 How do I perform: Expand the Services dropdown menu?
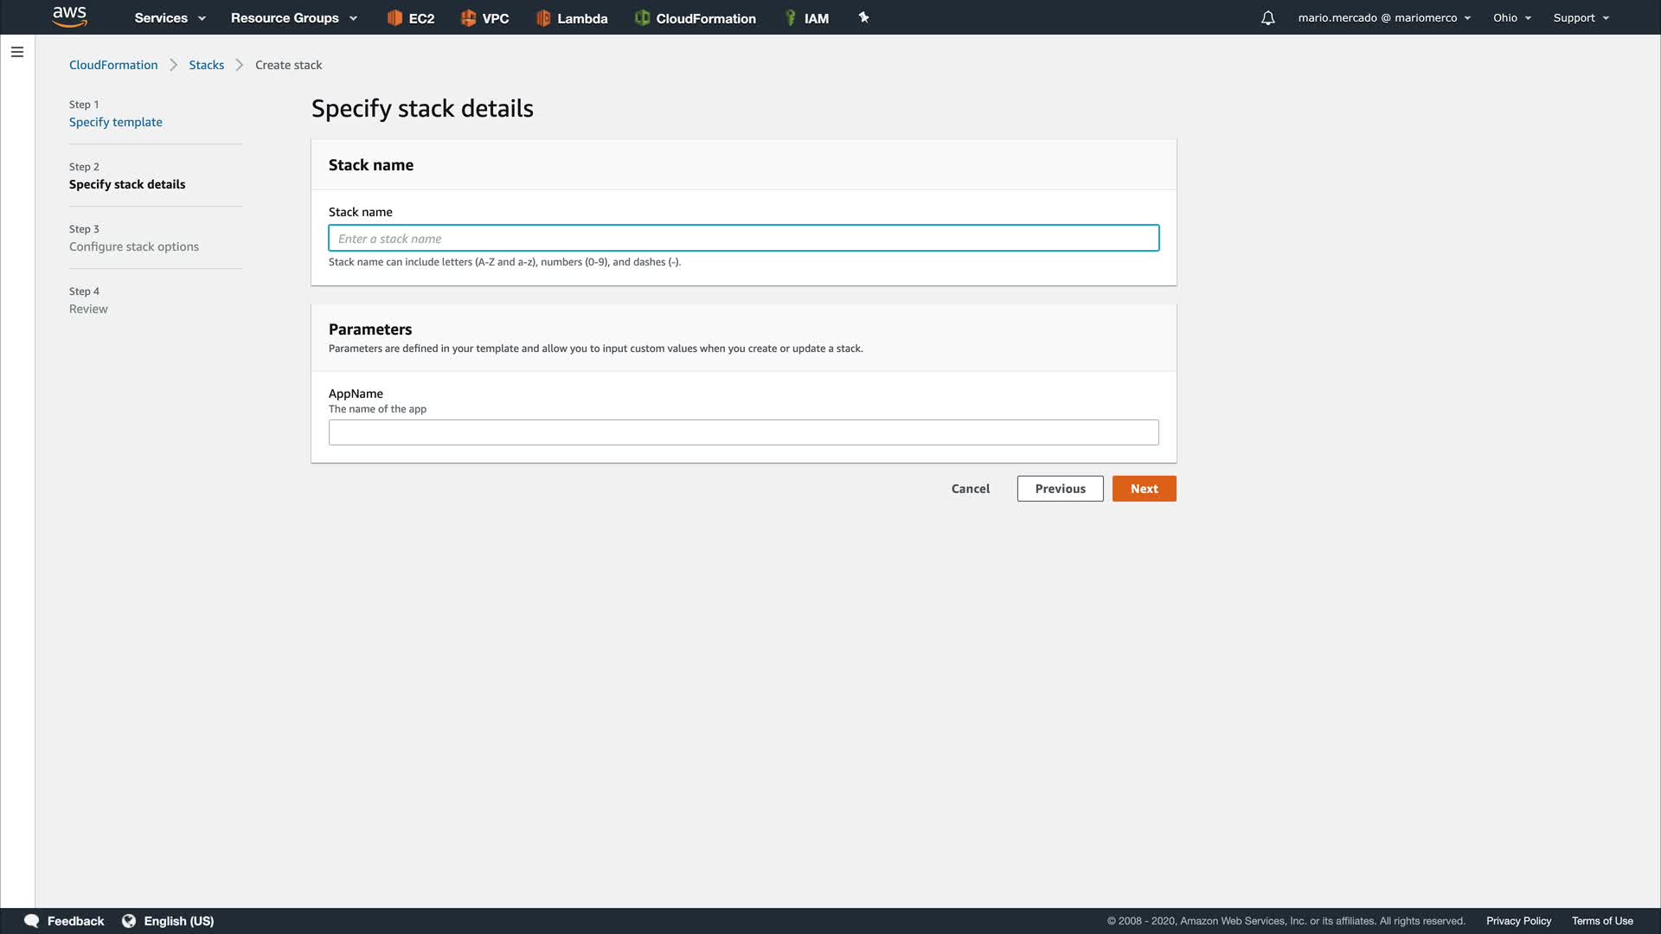[x=170, y=18]
